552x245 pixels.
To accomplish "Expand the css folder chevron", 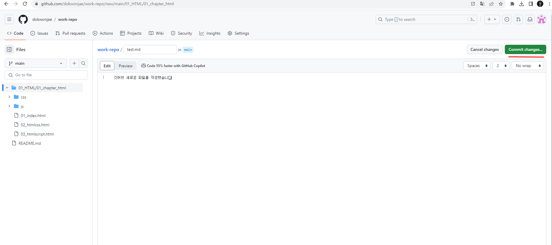I will 9,97.
